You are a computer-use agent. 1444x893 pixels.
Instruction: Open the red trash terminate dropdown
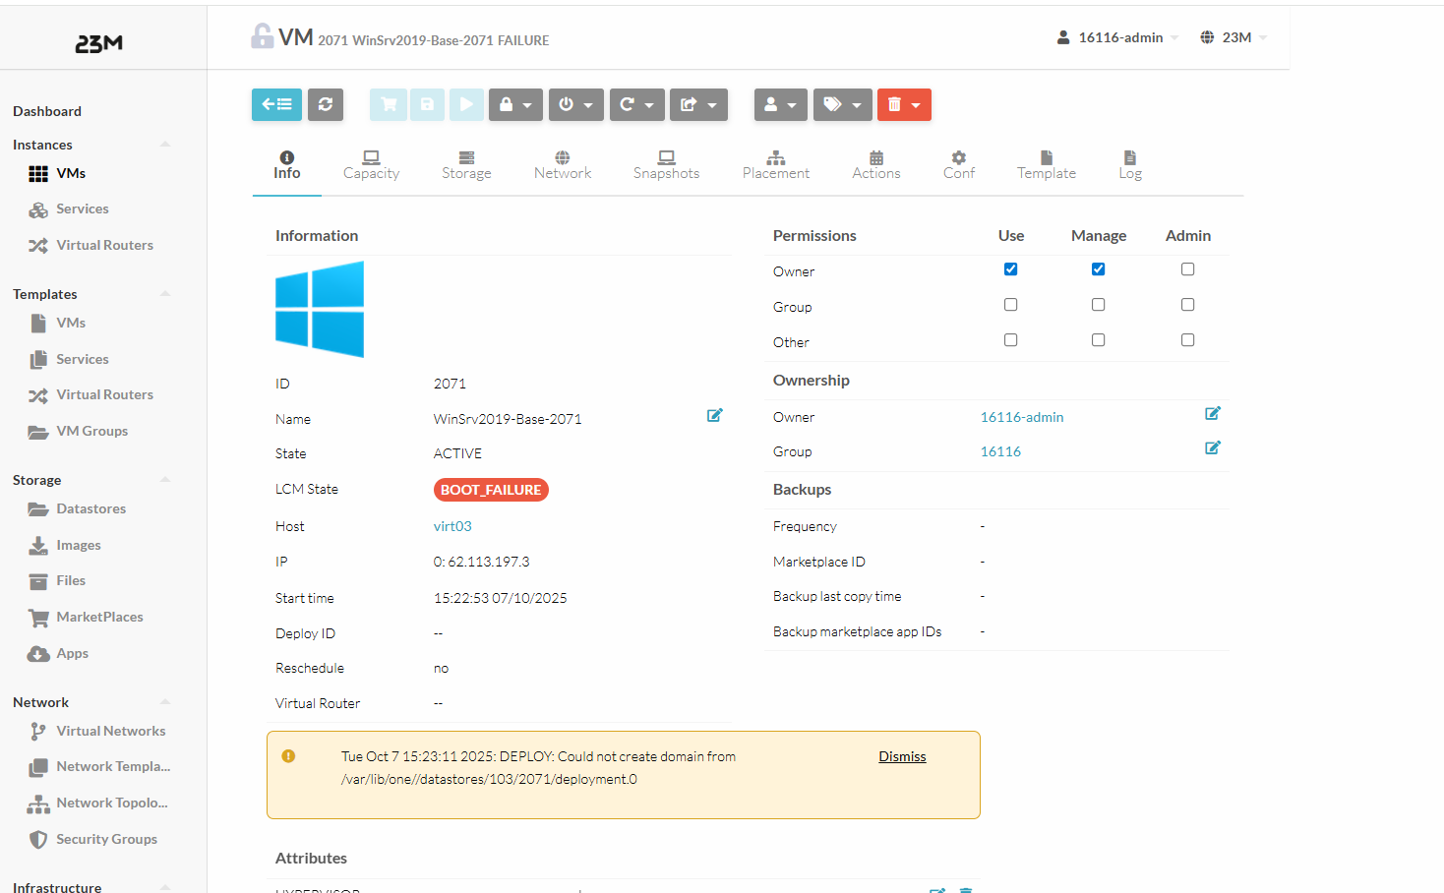(904, 104)
